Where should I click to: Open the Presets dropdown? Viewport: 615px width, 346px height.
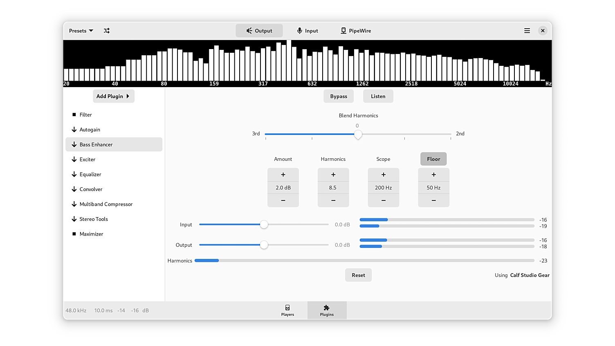[x=81, y=31]
